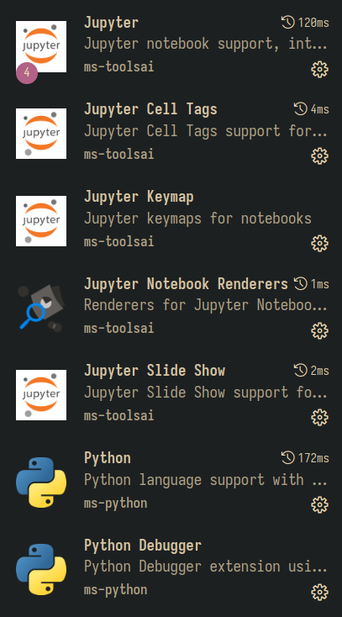Open Jupyter Slide Show settings gear
The image size is (342, 617).
[319, 418]
